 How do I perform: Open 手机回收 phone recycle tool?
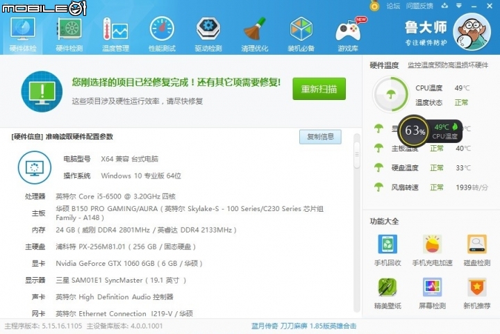pos(387,251)
